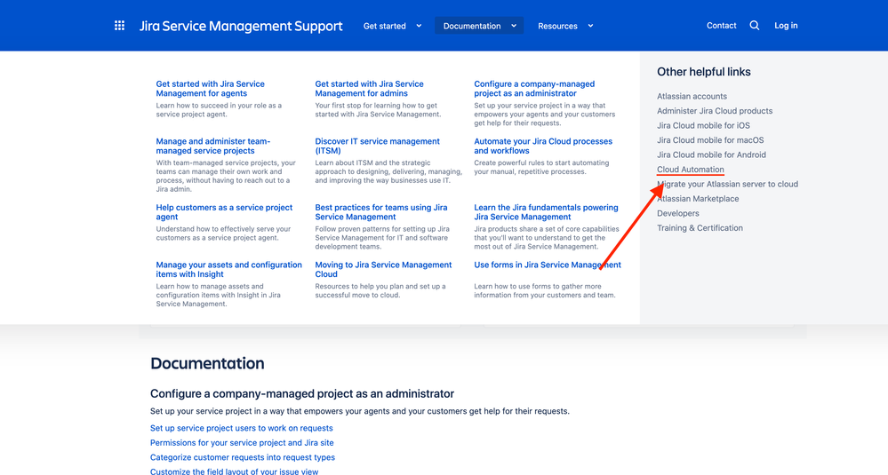This screenshot has width=888, height=475.
Task: Open Customize the field layout link
Action: [x=234, y=471]
